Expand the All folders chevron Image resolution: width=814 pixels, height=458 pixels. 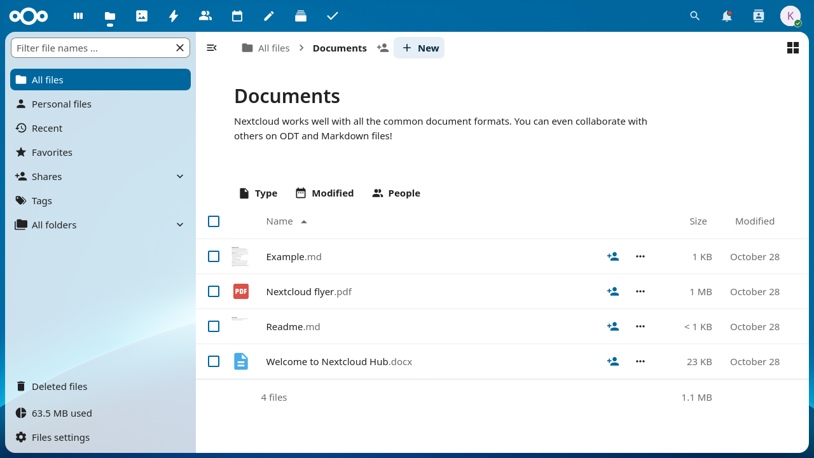coord(180,225)
